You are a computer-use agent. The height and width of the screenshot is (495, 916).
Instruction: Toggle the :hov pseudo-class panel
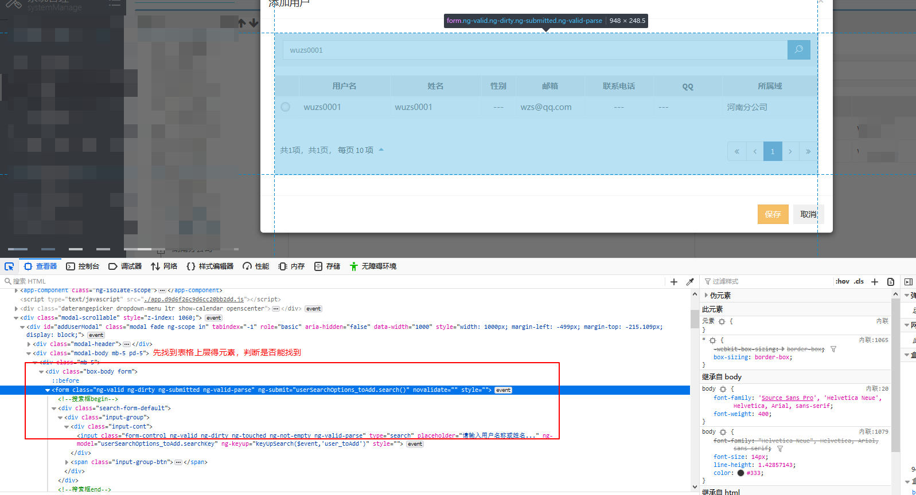coord(842,281)
